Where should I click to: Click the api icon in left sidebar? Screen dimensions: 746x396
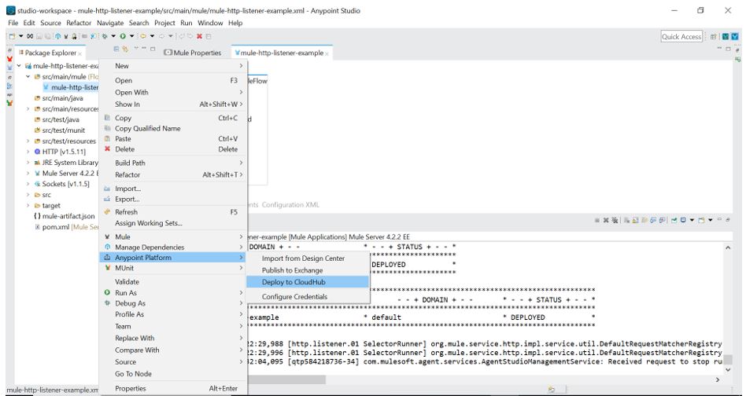(9, 94)
